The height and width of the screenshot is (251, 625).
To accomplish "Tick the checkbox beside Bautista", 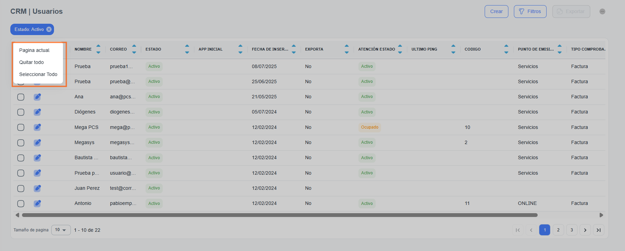I will point(21,158).
